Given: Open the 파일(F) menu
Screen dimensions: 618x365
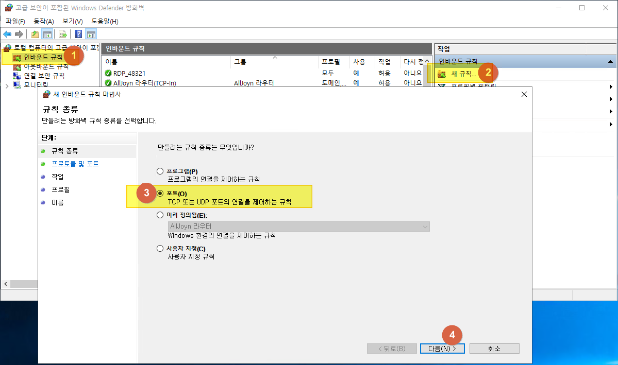Looking at the screenshot, I should coord(15,21).
